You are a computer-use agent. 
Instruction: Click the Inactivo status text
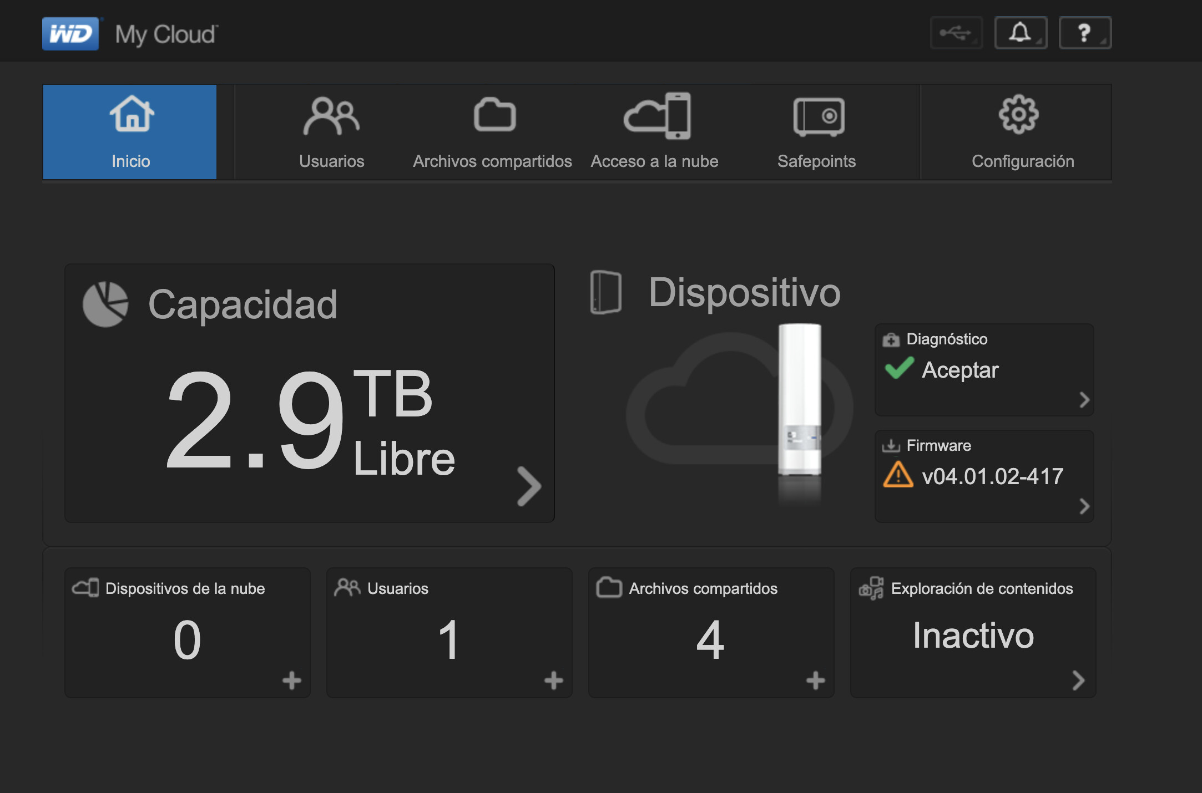(x=973, y=636)
